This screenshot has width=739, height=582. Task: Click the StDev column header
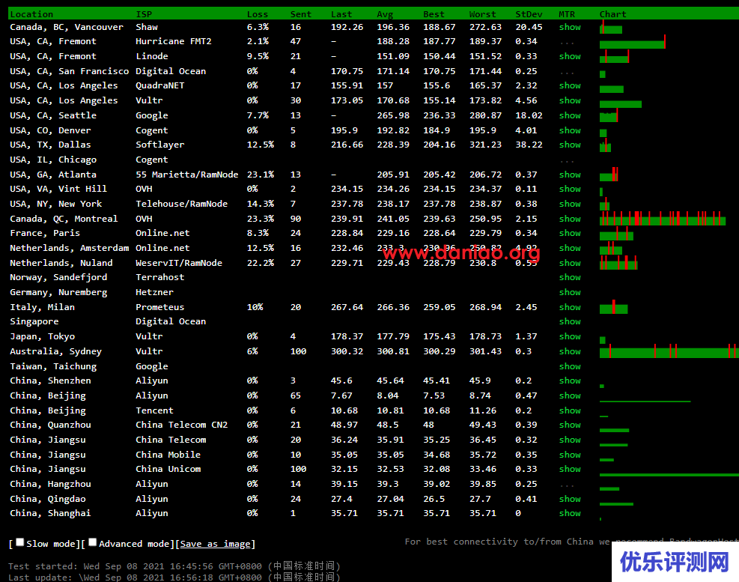tap(529, 13)
